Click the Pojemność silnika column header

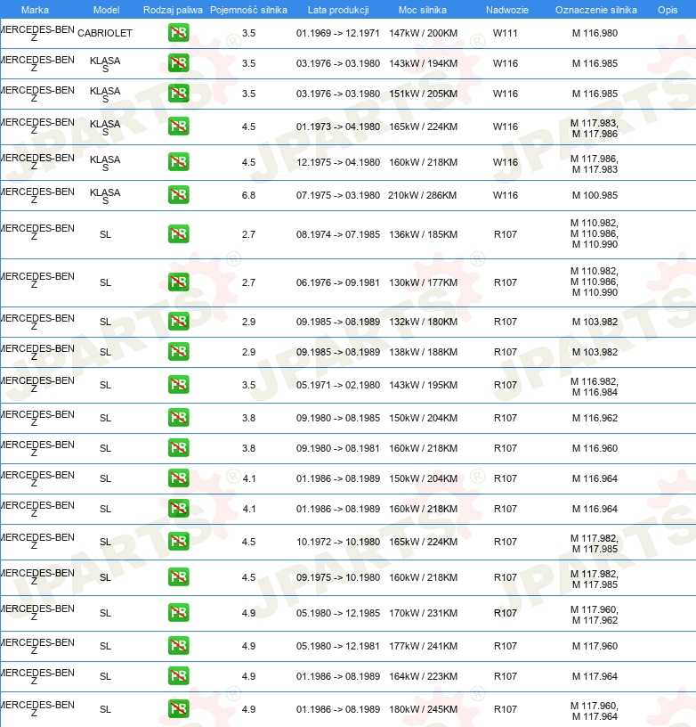[248, 10]
